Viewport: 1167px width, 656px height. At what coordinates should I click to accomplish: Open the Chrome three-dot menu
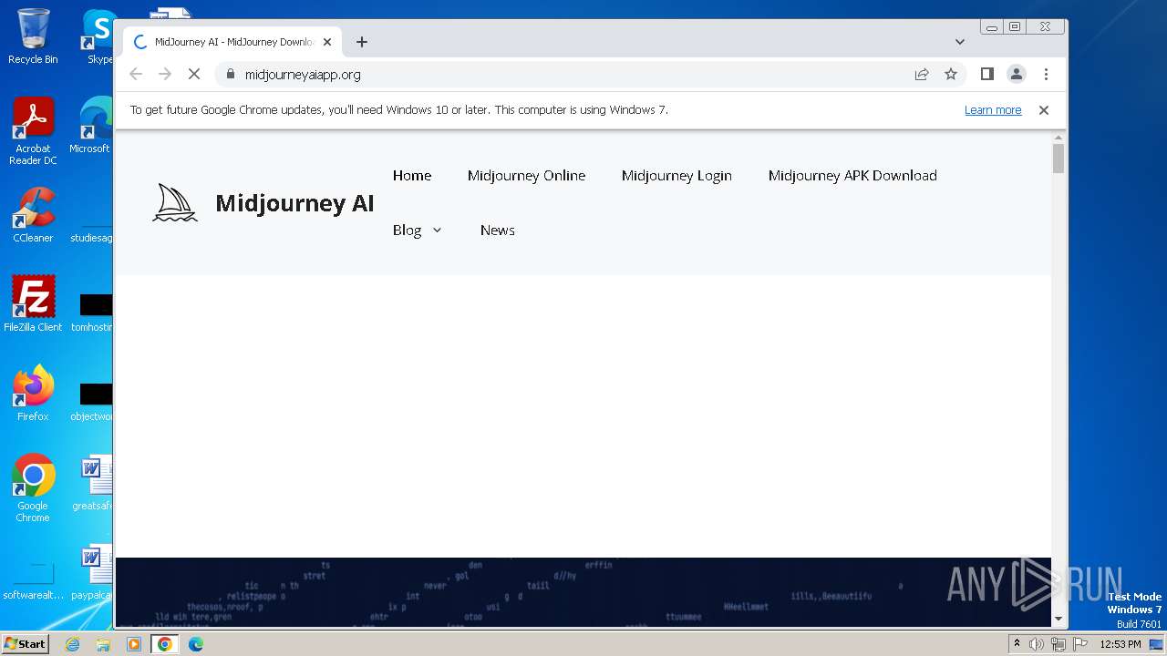coord(1046,75)
